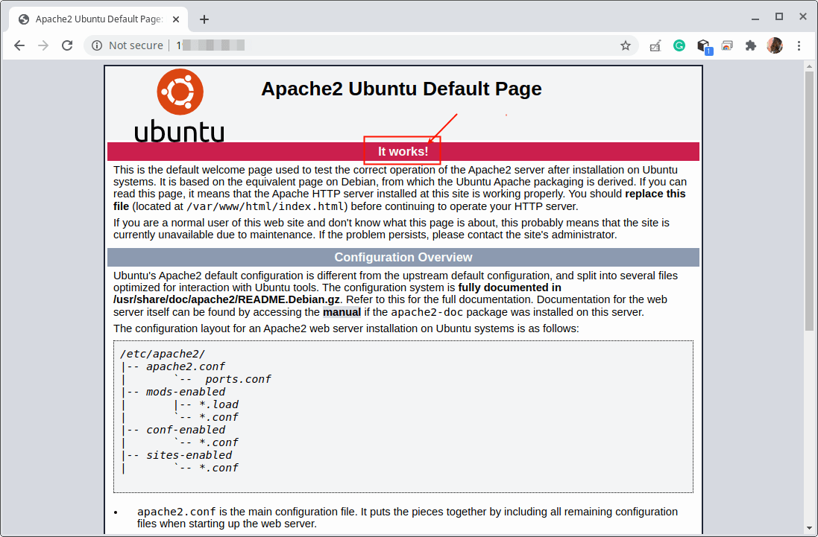The width and height of the screenshot is (818, 537).
Task: Bookmark this page with the star
Action: [626, 45]
